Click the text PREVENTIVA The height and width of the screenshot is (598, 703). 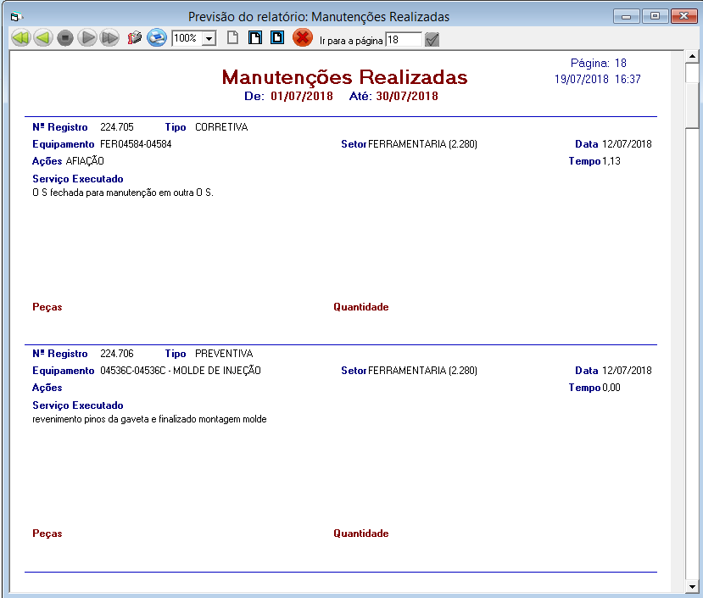[x=224, y=354]
